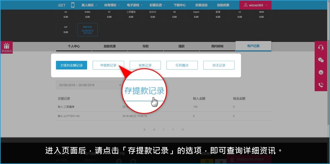The image size is (330, 164).
Task: Click the iBET logo
Action: click(61, 5)
